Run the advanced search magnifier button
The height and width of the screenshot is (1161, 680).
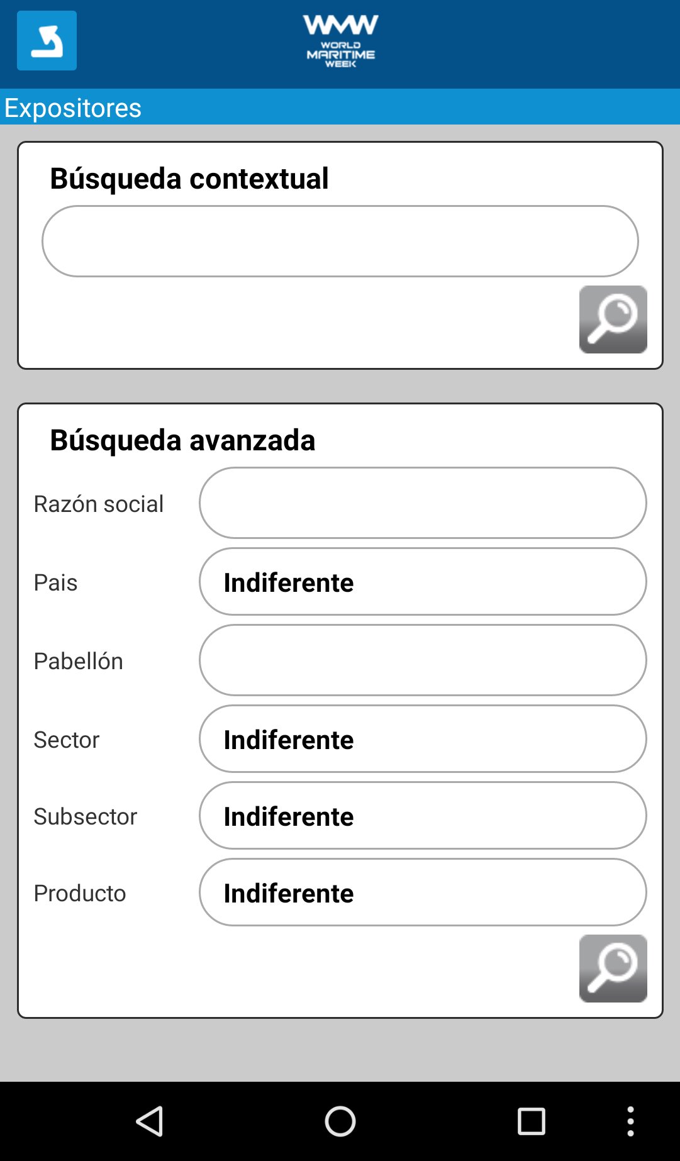[x=613, y=969]
